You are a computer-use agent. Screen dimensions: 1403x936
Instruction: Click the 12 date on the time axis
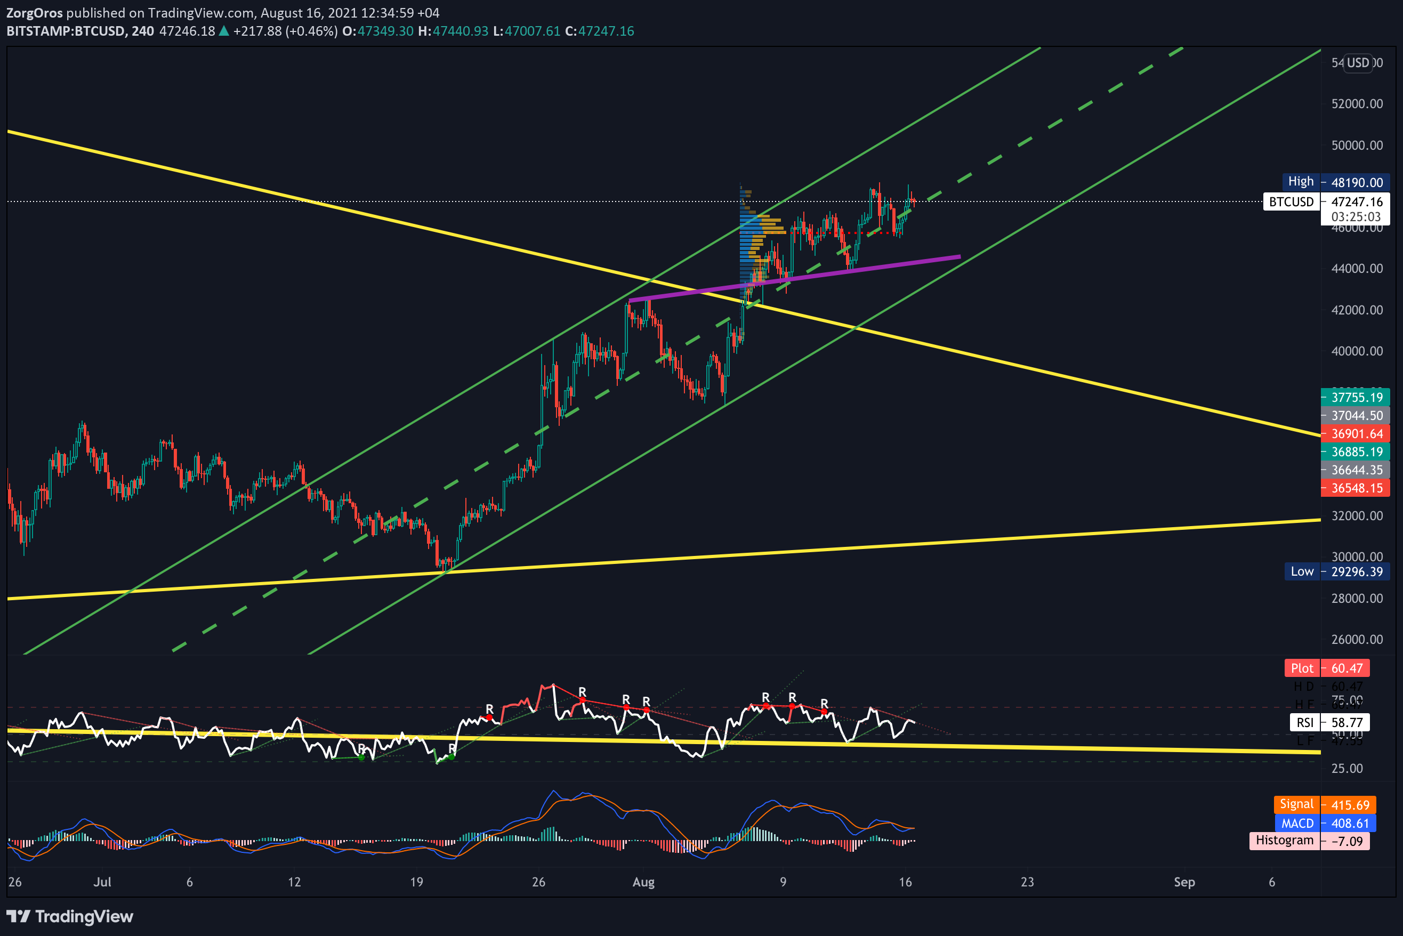[294, 882]
